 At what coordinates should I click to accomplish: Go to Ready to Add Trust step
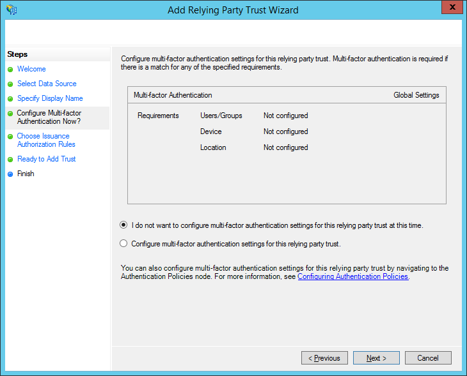(x=46, y=159)
